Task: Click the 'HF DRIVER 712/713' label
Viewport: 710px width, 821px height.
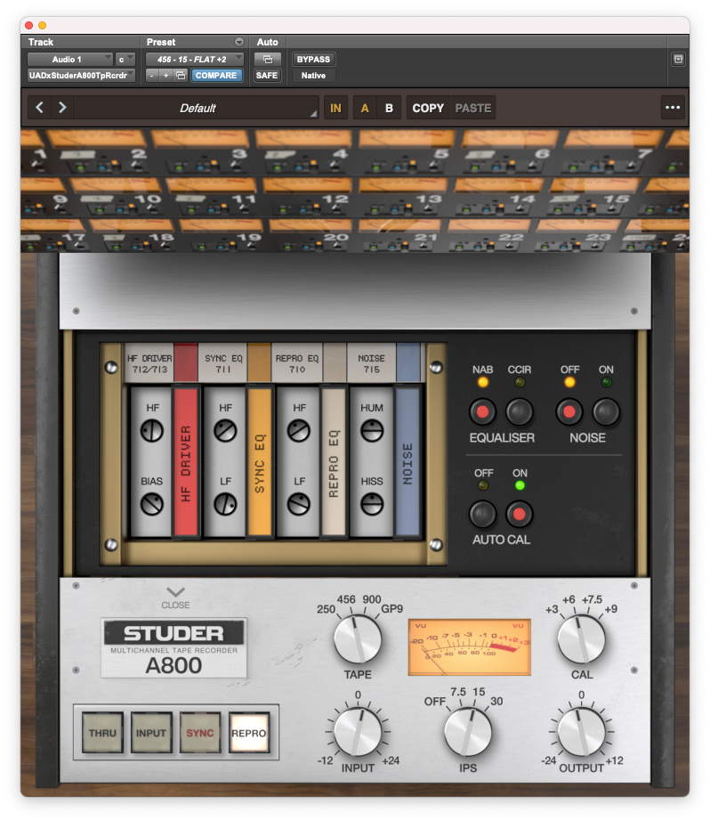Action: point(149,363)
